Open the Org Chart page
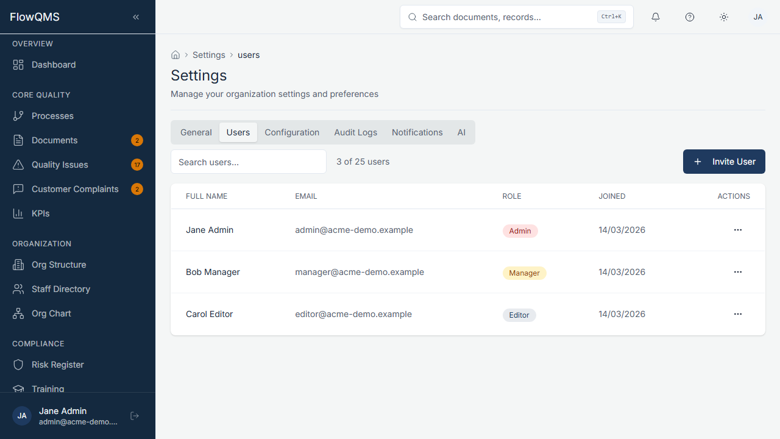Image resolution: width=780 pixels, height=439 pixels. 51,313
